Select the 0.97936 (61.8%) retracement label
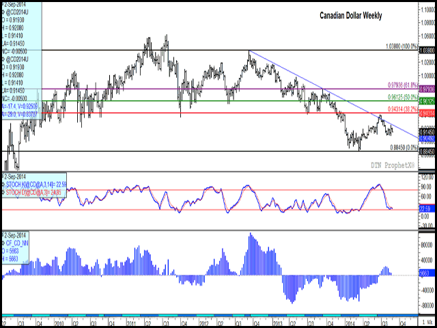Image resolution: width=437 pixels, height=328 pixels. (403, 85)
